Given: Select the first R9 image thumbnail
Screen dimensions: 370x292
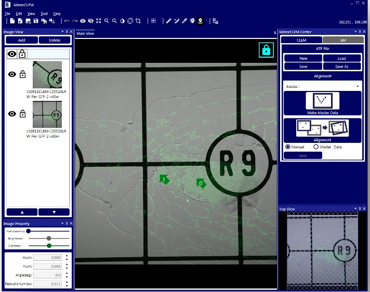Looking at the screenshot, I should pyautogui.click(x=47, y=74).
